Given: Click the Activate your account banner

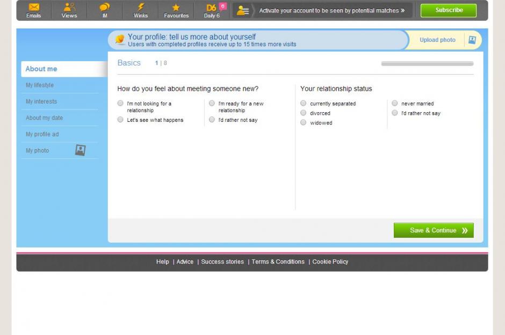Looking at the screenshot, I should 331,10.
